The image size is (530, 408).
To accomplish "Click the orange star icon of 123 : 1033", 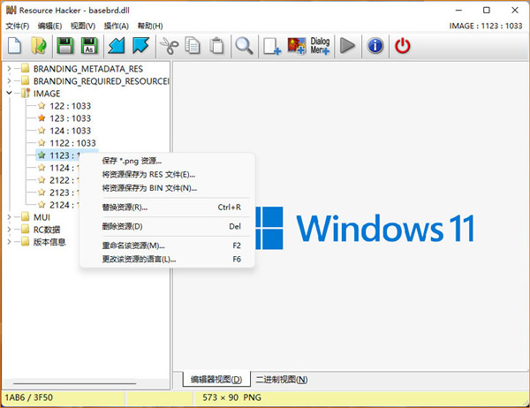I will pos(42,118).
